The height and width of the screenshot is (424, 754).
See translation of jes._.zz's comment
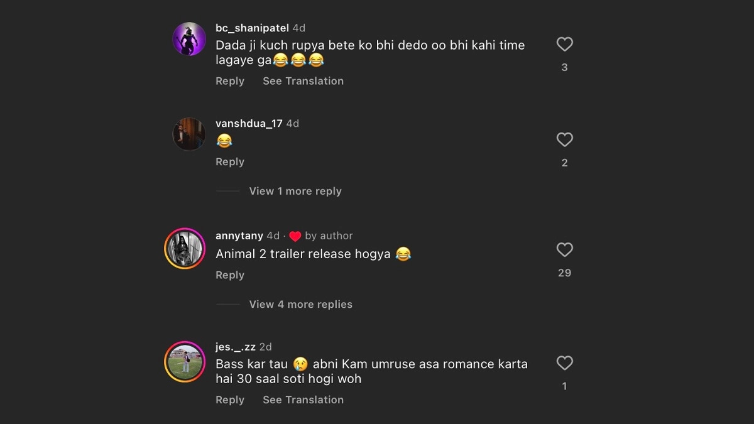point(303,400)
